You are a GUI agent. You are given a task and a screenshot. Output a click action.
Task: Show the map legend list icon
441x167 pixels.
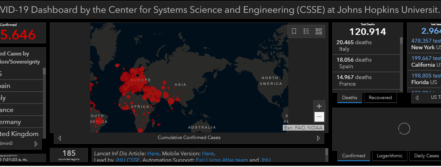[306, 31]
